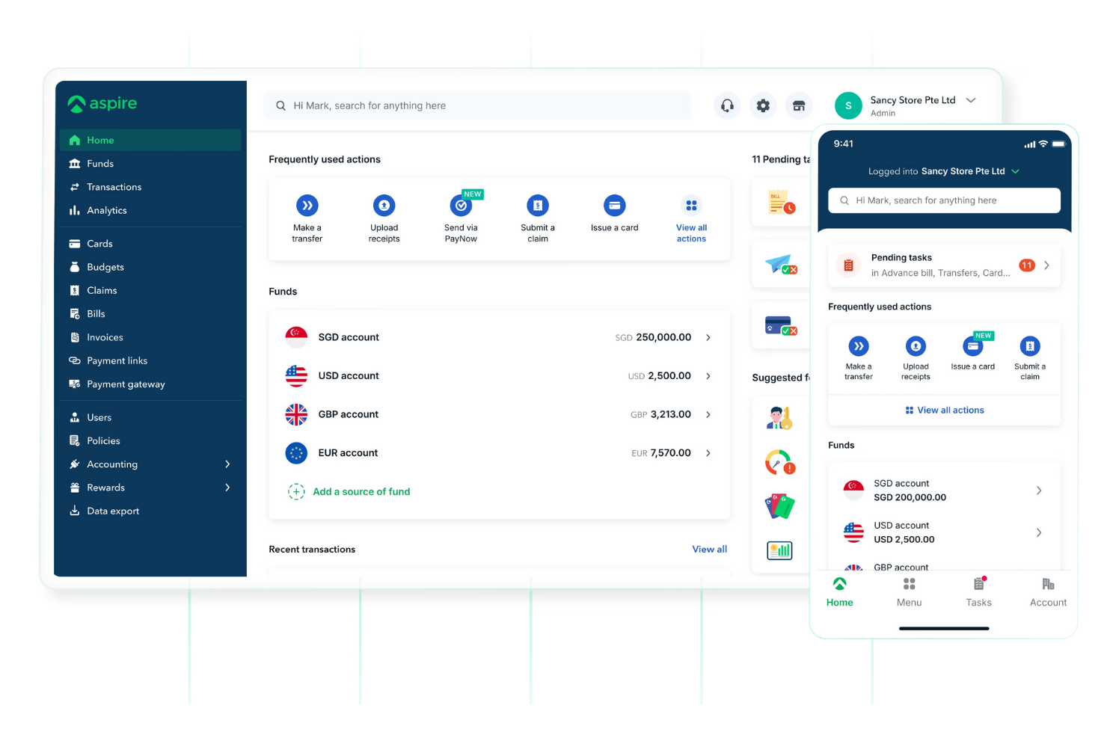Open the headset support icon

(727, 105)
